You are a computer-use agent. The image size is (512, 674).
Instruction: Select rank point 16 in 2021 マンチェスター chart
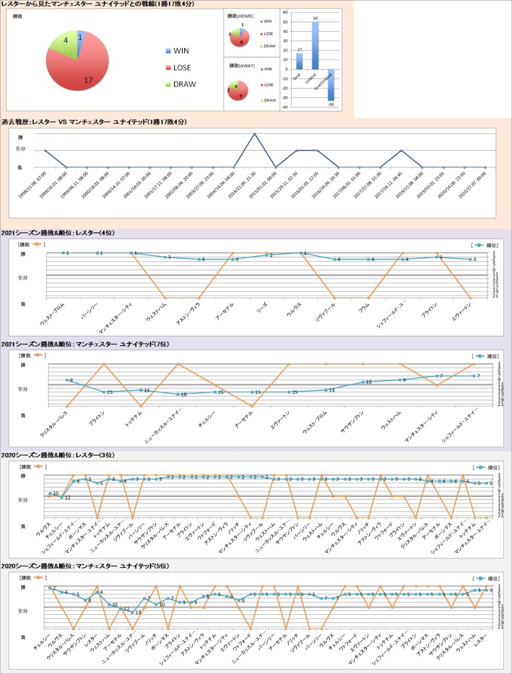pyautogui.click(x=178, y=394)
